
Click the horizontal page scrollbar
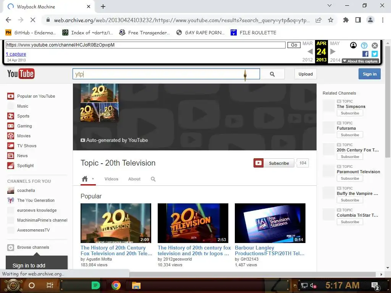coord(253,274)
